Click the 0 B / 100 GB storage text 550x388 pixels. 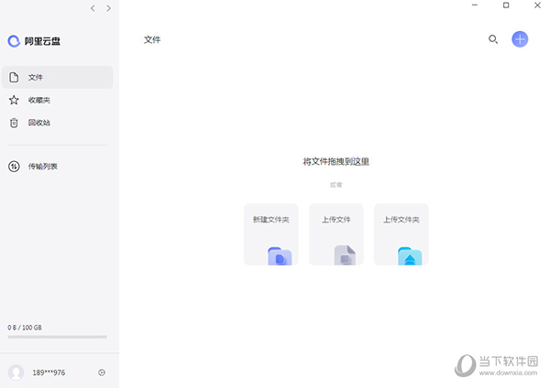25,328
